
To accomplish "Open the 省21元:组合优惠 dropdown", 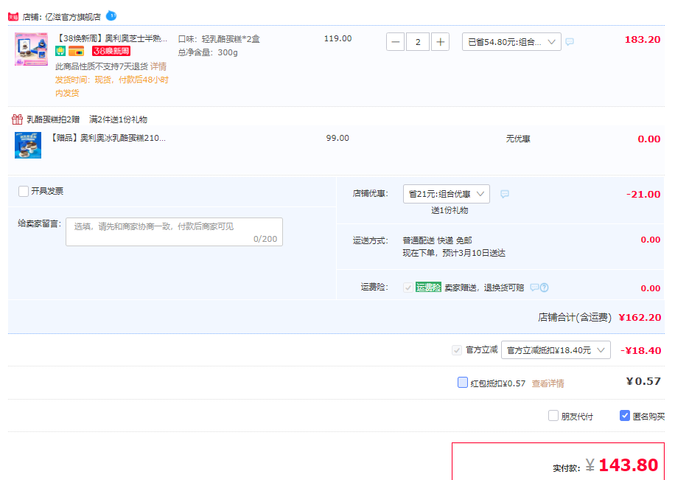I will [x=447, y=194].
